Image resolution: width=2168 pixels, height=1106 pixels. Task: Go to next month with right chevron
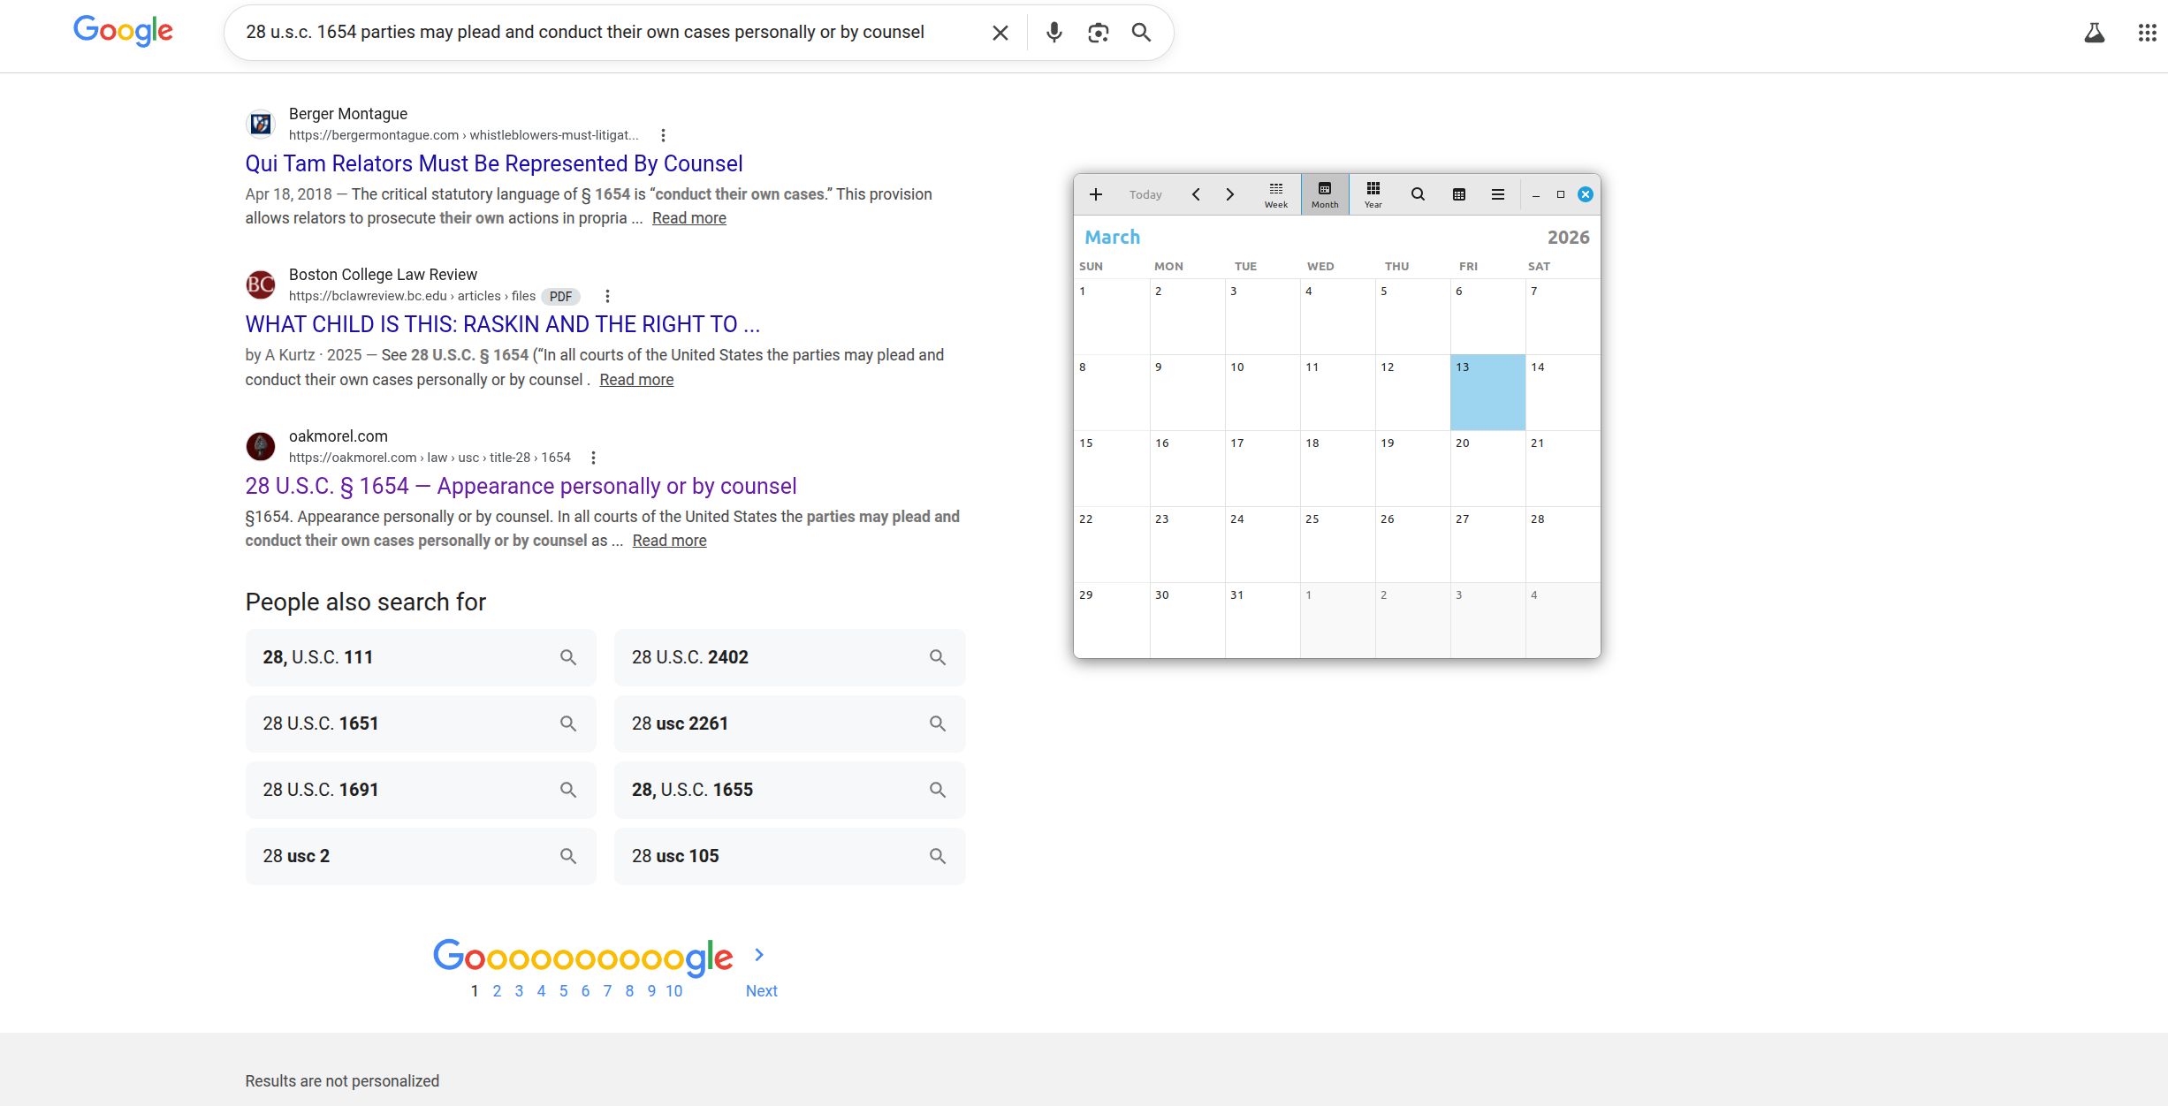(x=1229, y=194)
